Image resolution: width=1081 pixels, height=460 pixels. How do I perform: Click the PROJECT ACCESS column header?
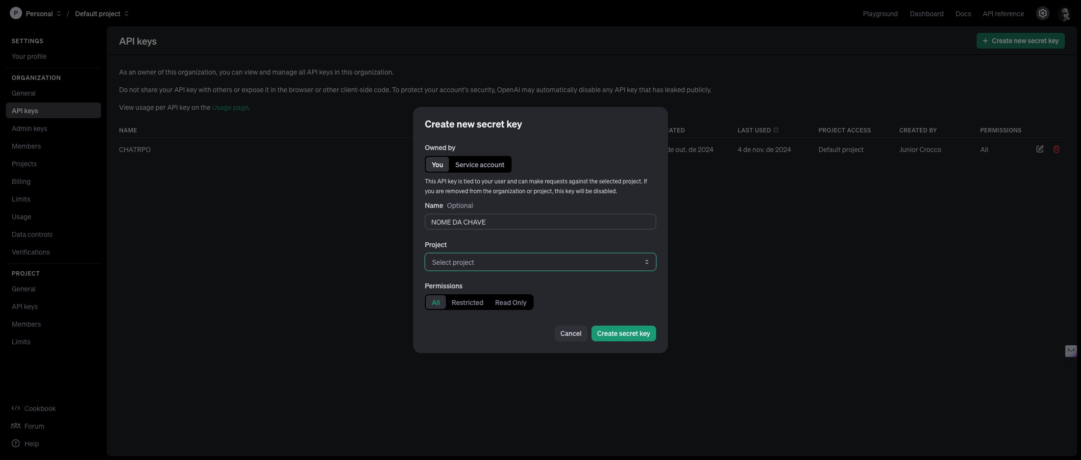844,130
